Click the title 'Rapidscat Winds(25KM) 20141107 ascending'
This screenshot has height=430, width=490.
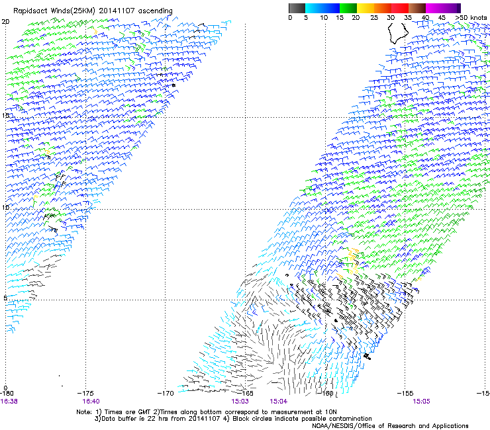93,11
